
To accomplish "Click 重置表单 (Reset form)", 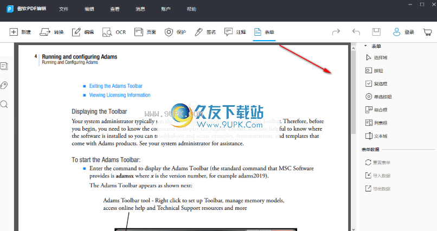I will point(378,163).
